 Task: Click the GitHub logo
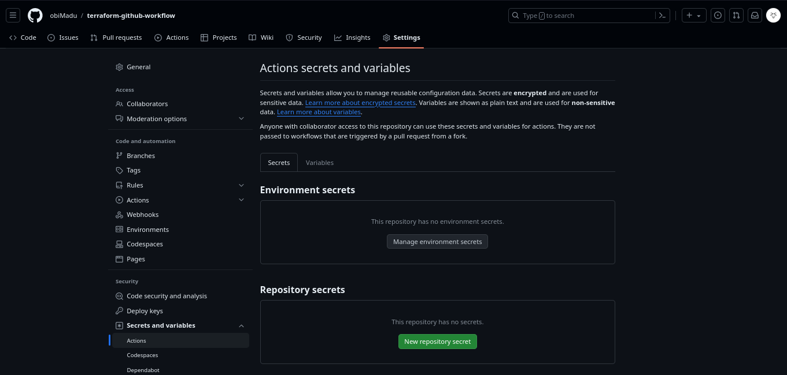pos(35,16)
